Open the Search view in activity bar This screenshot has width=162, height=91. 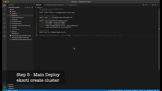[4, 10]
